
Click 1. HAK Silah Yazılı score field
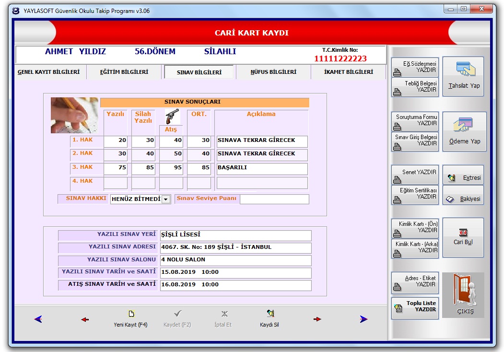coord(143,141)
